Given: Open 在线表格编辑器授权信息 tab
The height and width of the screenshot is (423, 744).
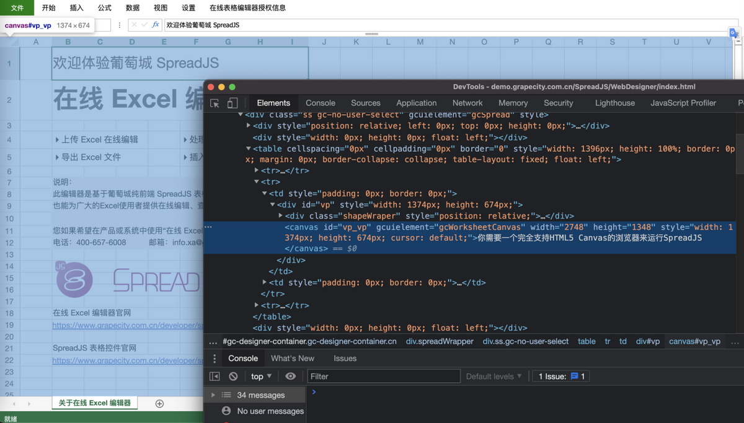Looking at the screenshot, I should coord(248,8).
